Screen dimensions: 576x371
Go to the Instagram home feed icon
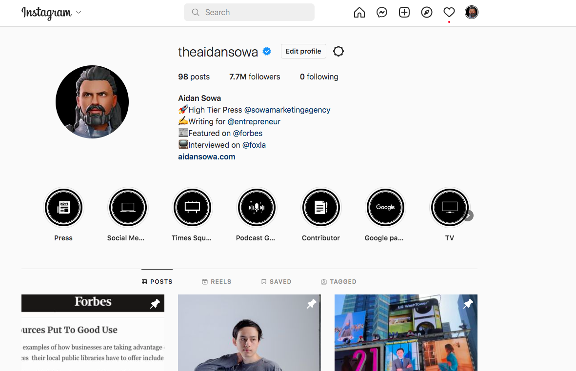pyautogui.click(x=359, y=13)
